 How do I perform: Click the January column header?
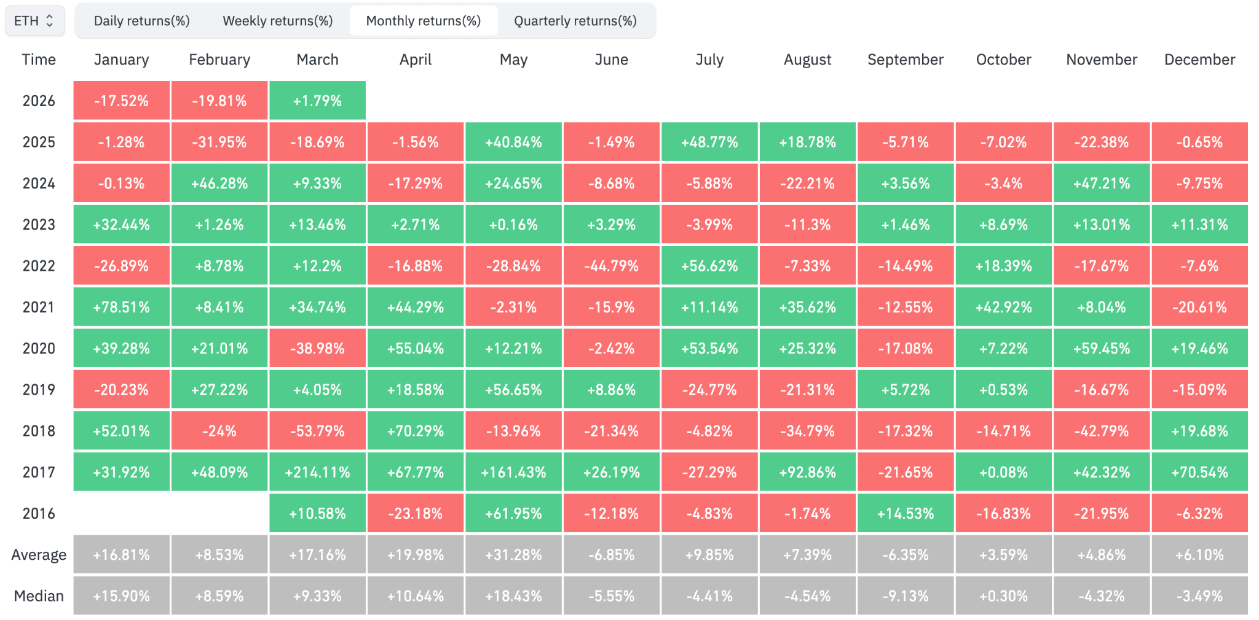121,60
